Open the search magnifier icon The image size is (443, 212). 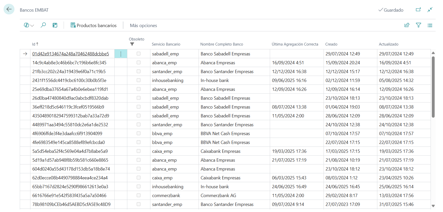pos(43,25)
